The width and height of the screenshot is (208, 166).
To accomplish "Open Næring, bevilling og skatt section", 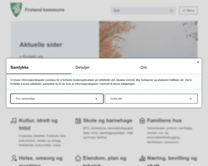I will (172, 160).
